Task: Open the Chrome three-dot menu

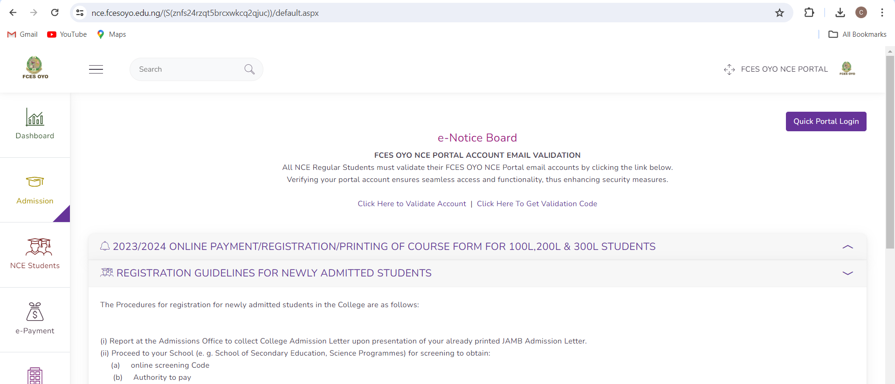Action: 882,13
